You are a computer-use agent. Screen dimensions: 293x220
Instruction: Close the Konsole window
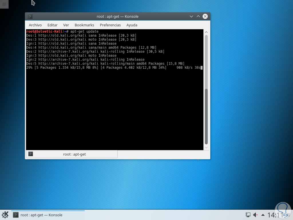(205, 16)
